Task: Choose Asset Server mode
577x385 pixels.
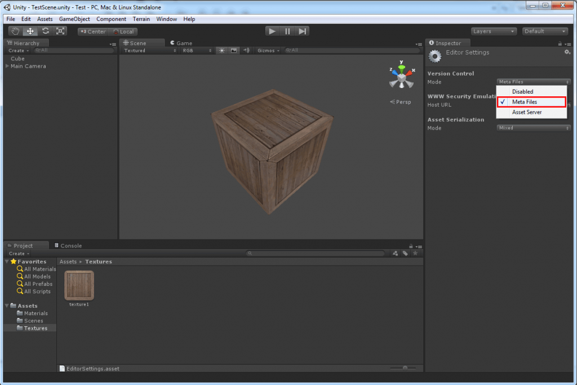Action: coord(531,112)
